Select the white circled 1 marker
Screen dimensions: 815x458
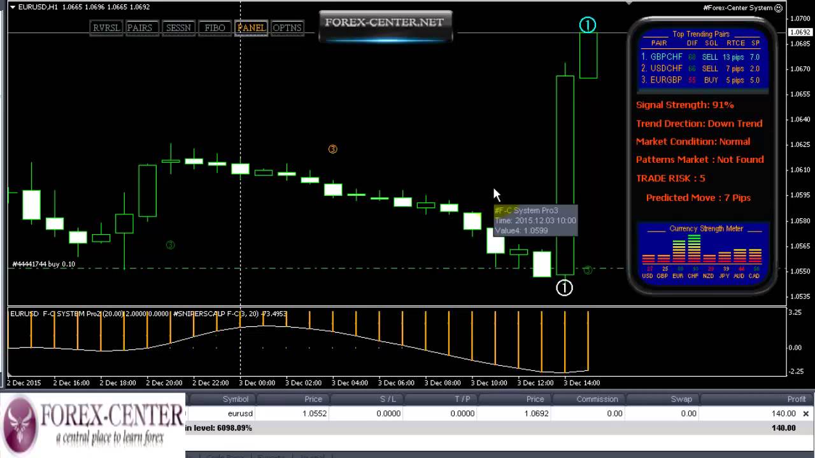564,288
